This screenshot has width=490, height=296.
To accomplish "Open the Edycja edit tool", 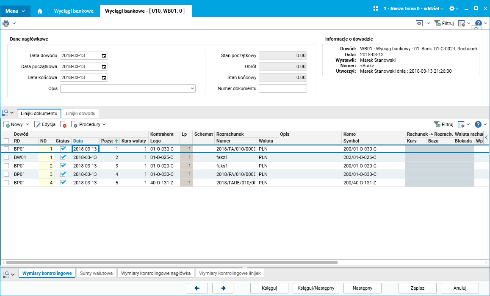I will pyautogui.click(x=45, y=124).
